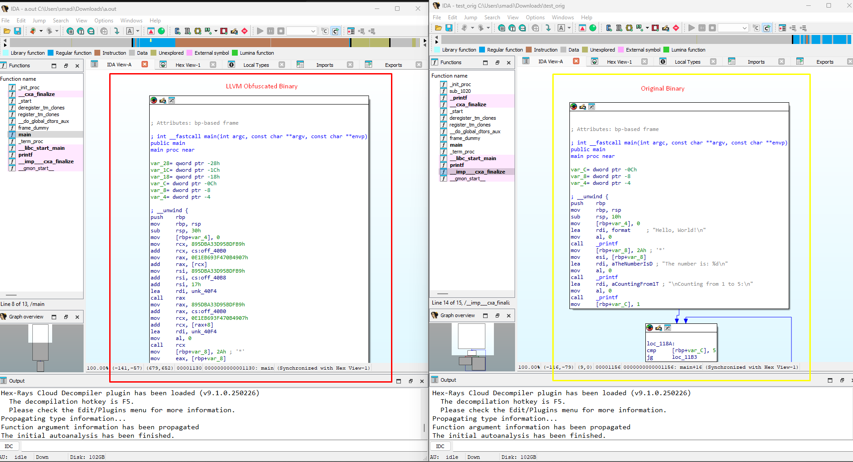This screenshot has height=462, width=853.
Task: Open the A text-style dropdown arrow in test_orig
Action: pyautogui.click(x=569, y=28)
